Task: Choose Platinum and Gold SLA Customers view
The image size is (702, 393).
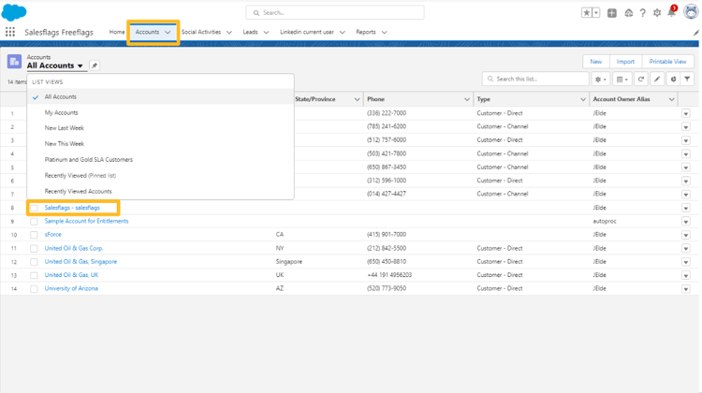Action: point(160,159)
